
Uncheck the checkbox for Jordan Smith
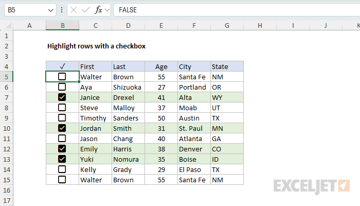[62, 128]
